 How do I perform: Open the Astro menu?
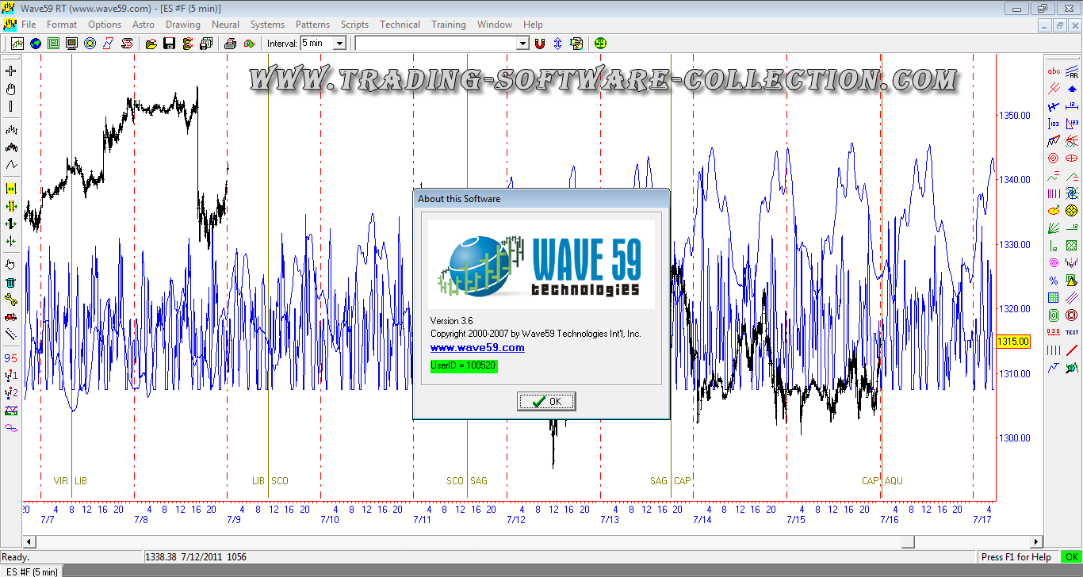point(144,25)
